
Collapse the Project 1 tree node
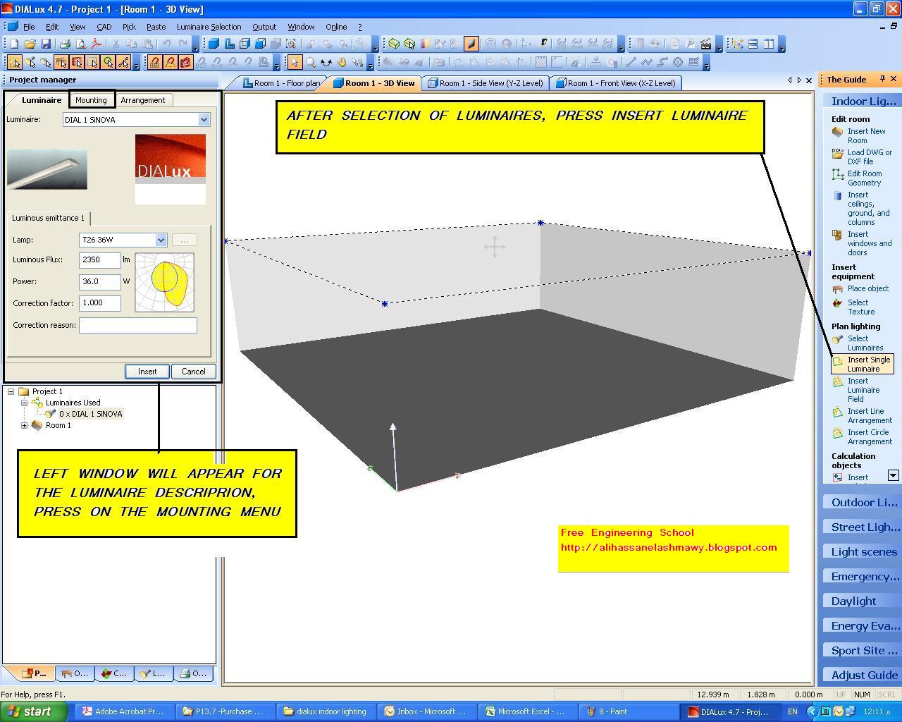pyautogui.click(x=11, y=391)
